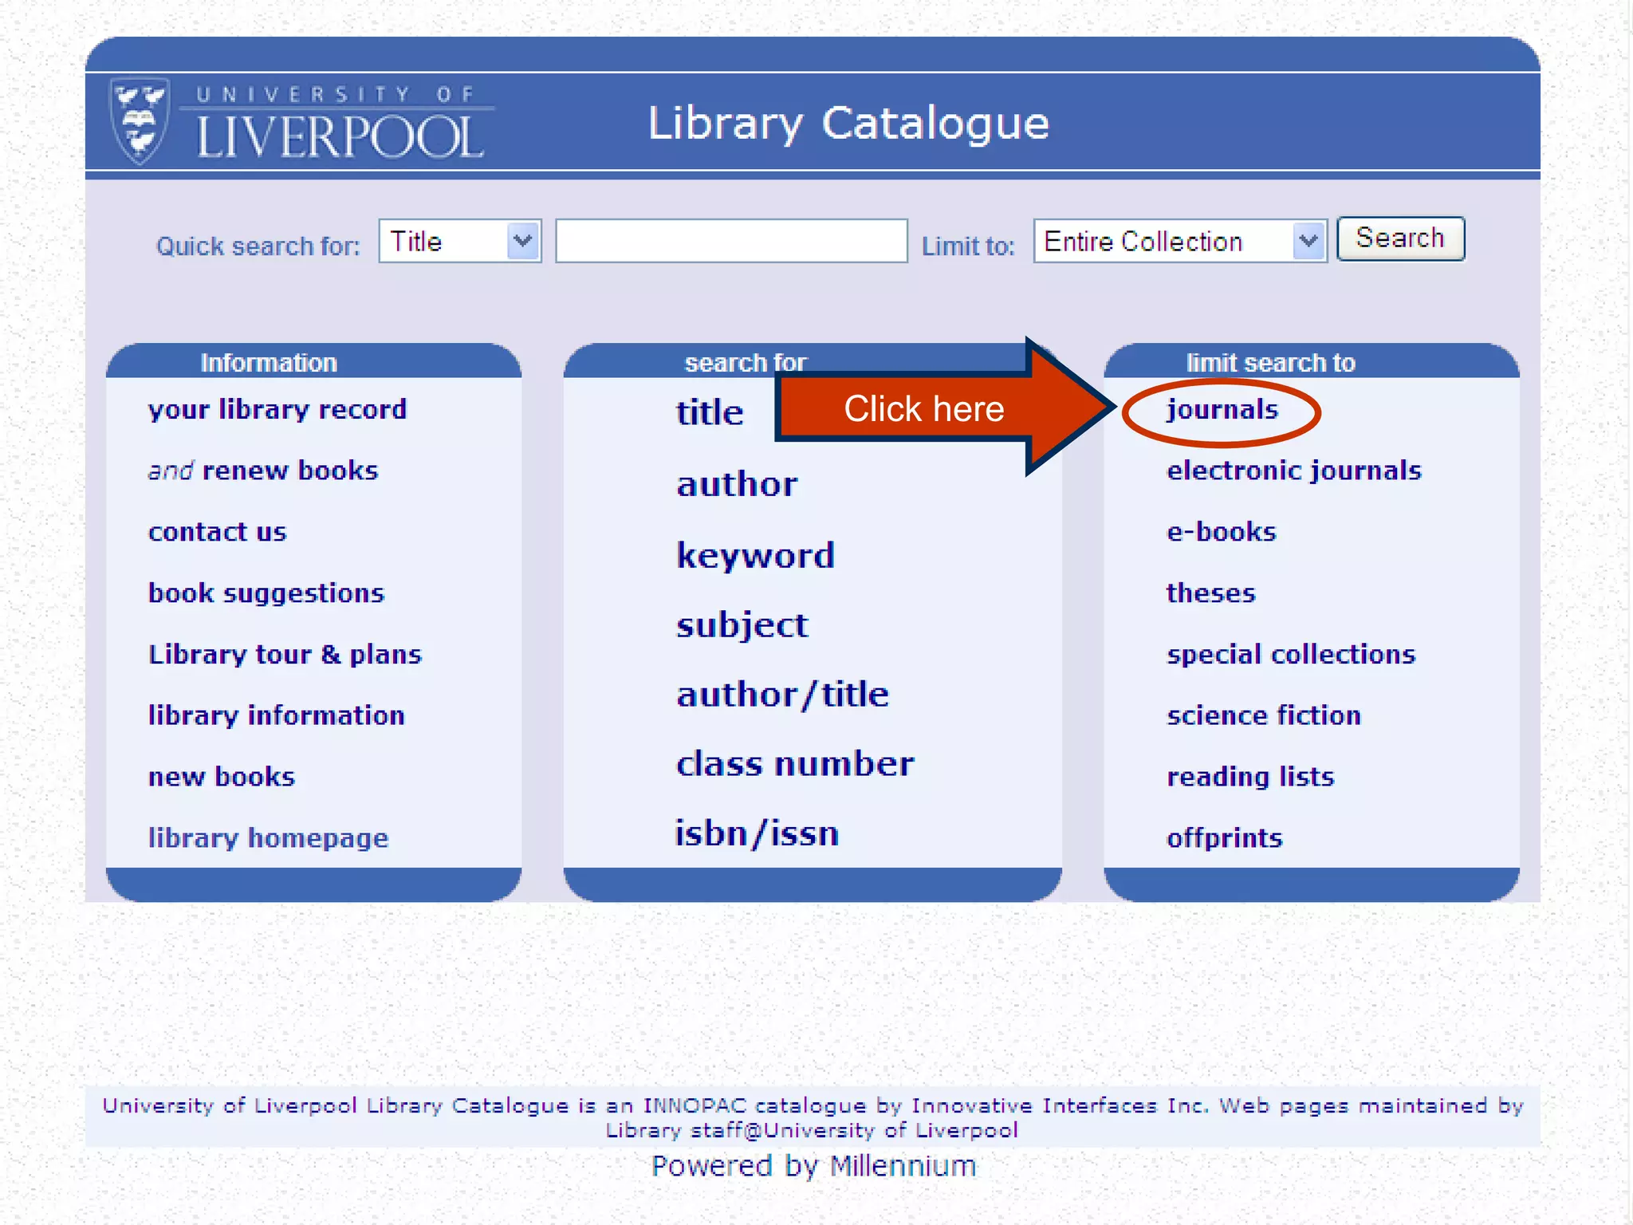Choose the keyword search option
This screenshot has width=1633, height=1225.
click(x=755, y=555)
